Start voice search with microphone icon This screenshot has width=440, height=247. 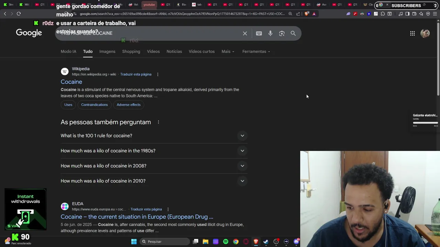(x=270, y=33)
